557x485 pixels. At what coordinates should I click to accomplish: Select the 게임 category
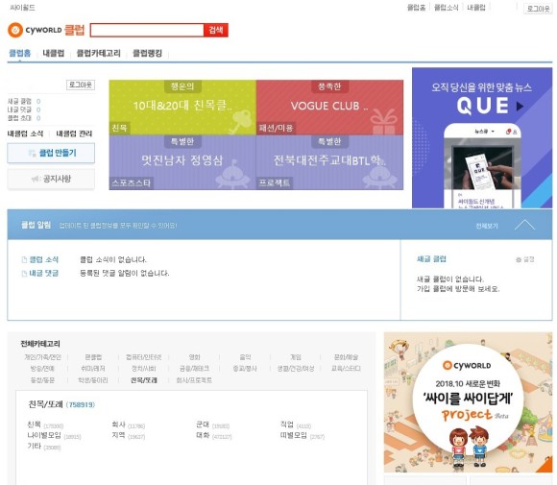point(296,357)
